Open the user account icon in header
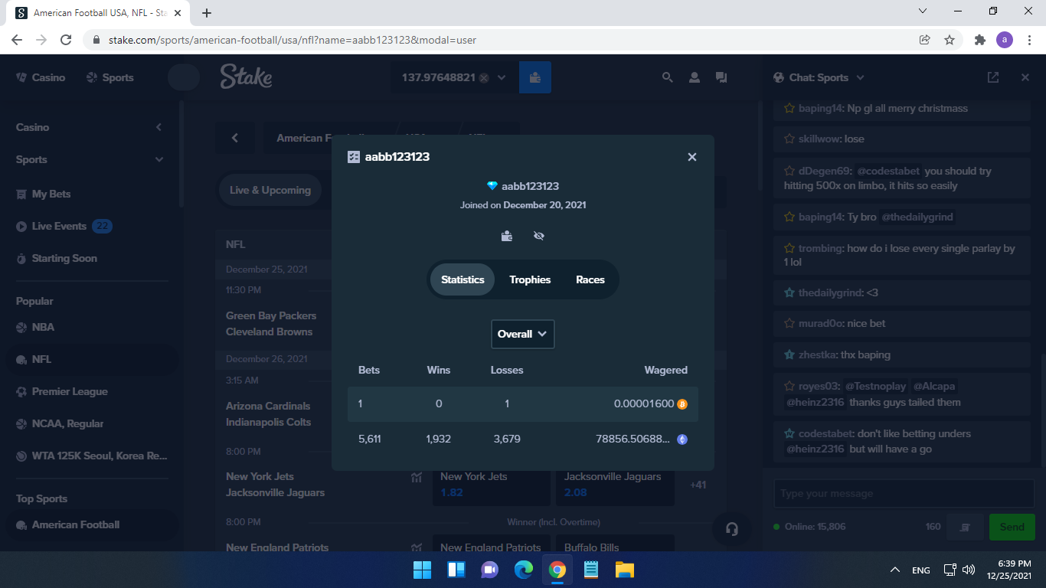1046x588 pixels. (695, 77)
